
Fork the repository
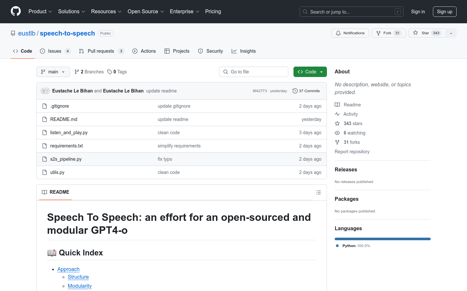(389, 33)
